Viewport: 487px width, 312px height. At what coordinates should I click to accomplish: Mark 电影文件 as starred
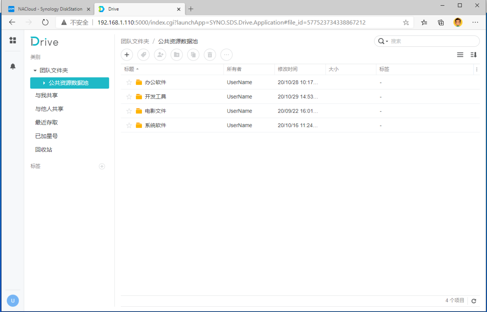(x=129, y=111)
